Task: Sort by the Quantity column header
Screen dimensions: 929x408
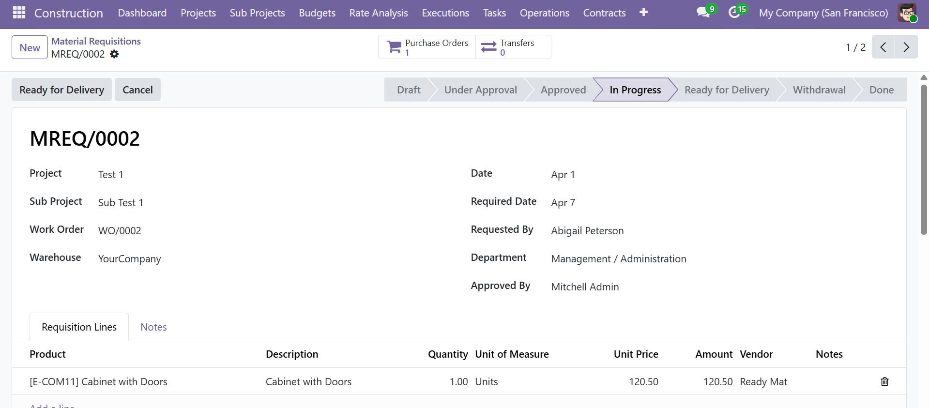Action: pos(448,354)
